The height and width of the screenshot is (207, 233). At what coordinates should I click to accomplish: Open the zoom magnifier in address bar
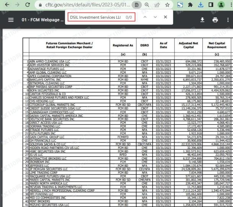click(147, 5)
